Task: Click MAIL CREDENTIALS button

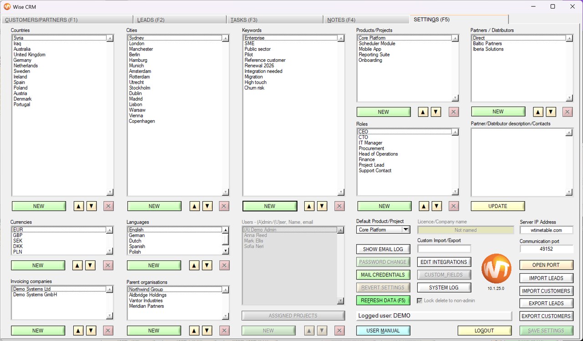Action: tap(383, 275)
